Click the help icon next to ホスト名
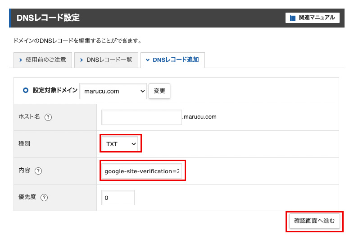Viewport: 363px width, 240px height. 48,117
